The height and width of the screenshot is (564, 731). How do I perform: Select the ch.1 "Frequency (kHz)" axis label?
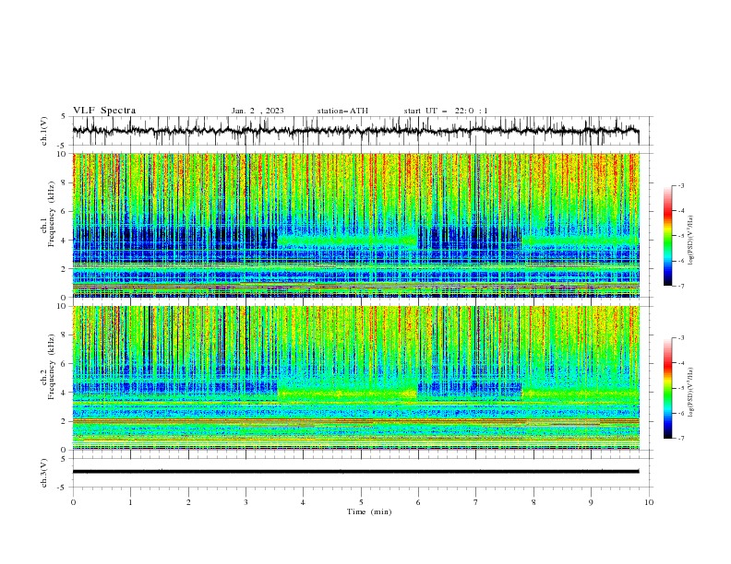pos(52,214)
